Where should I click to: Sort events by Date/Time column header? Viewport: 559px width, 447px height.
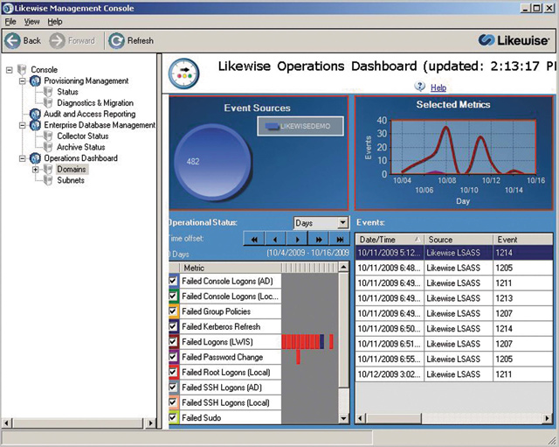click(x=390, y=239)
